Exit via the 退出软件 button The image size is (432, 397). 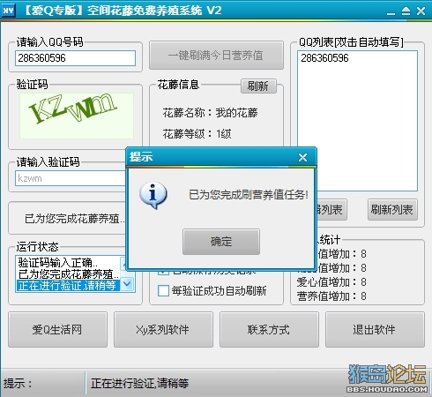pos(375,330)
